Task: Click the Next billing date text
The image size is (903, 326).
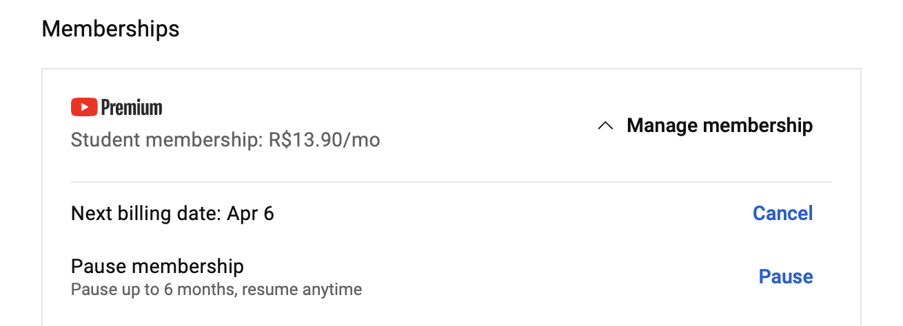Action: coord(172,213)
